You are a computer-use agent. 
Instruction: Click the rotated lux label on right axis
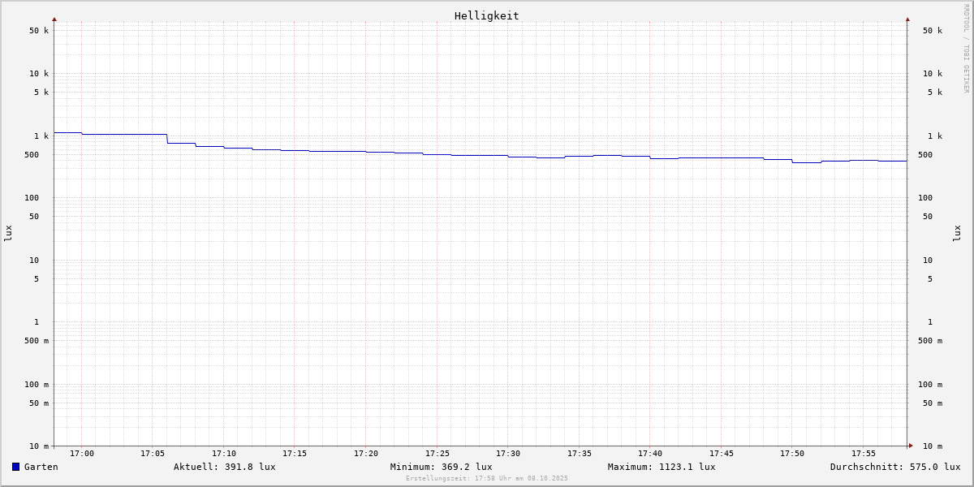pos(957,233)
